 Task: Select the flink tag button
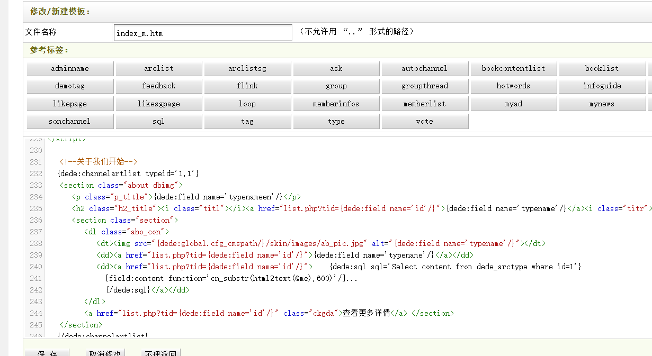(x=247, y=86)
